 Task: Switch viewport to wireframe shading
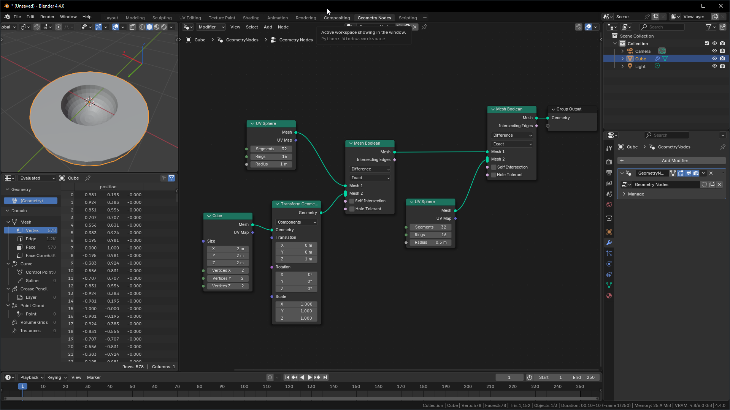(x=142, y=27)
